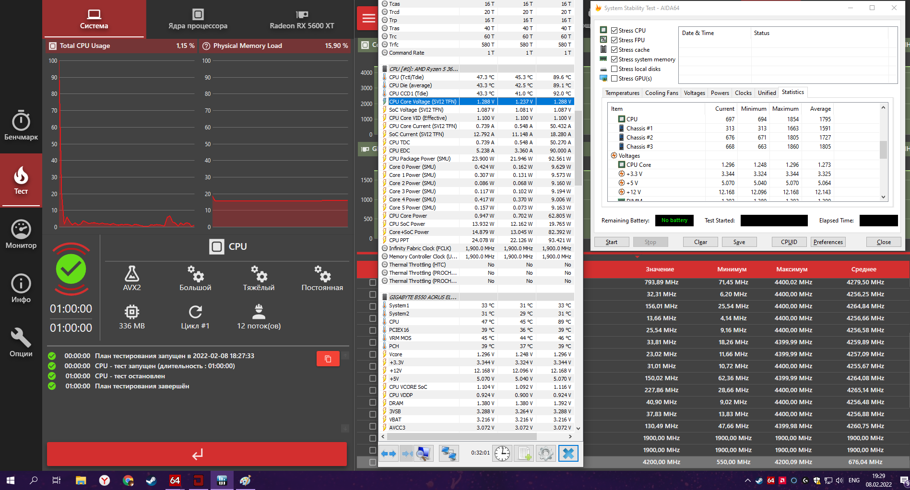Open Preferences in AIDA64 stability test
The height and width of the screenshot is (490, 910).
[828, 242]
